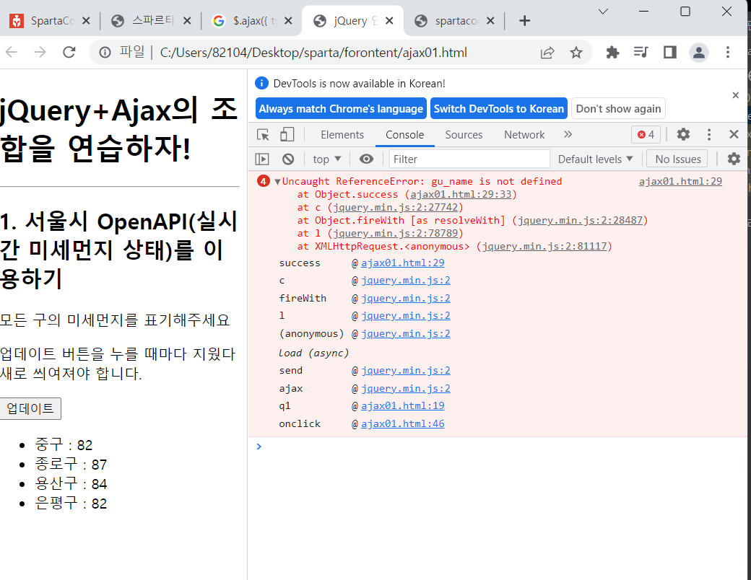The width and height of the screenshot is (751, 580).
Task: Open the Default levels dropdown
Action: (595, 159)
